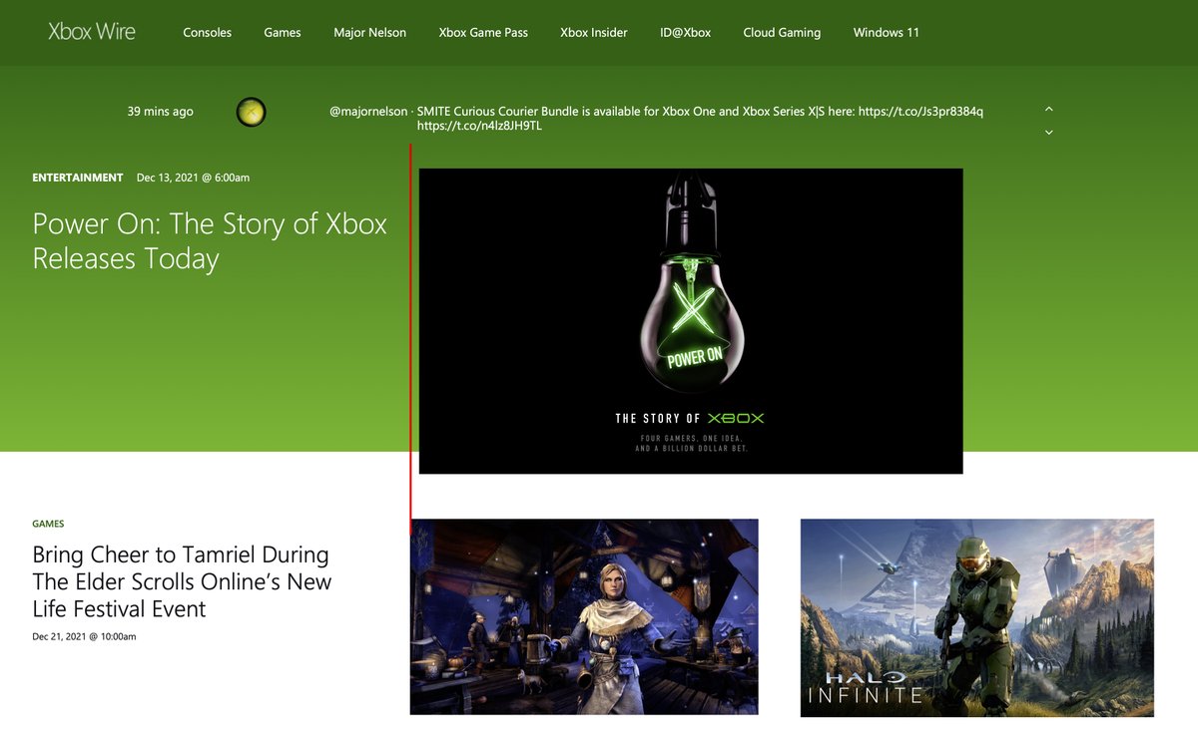Open the ENTERTAINMENT category label

coord(78,178)
